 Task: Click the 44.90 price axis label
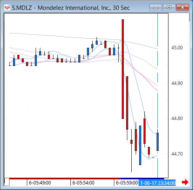pyautogui.click(x=177, y=83)
